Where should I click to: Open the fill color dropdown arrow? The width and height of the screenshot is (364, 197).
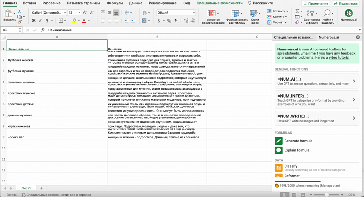coord(79,21)
